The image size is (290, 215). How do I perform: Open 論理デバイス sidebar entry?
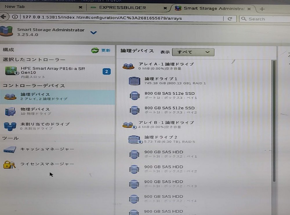point(57,97)
